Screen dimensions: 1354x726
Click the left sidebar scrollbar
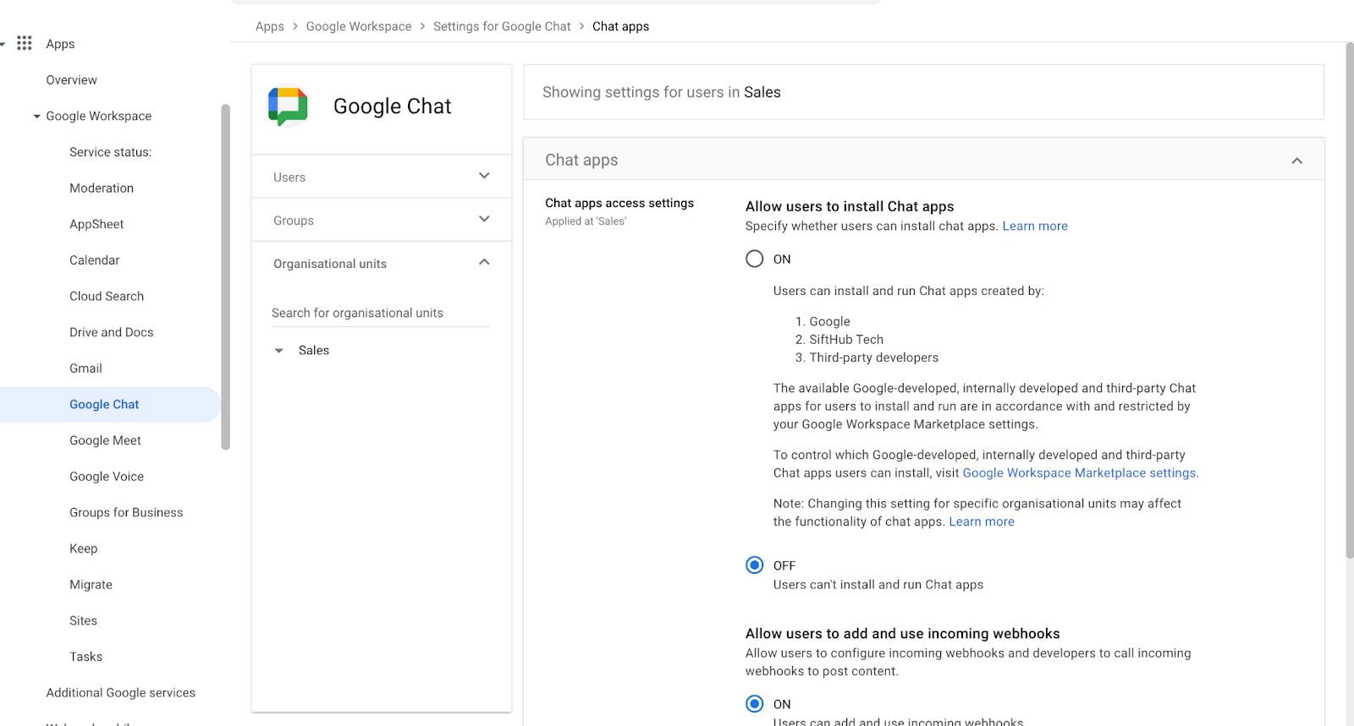click(225, 277)
